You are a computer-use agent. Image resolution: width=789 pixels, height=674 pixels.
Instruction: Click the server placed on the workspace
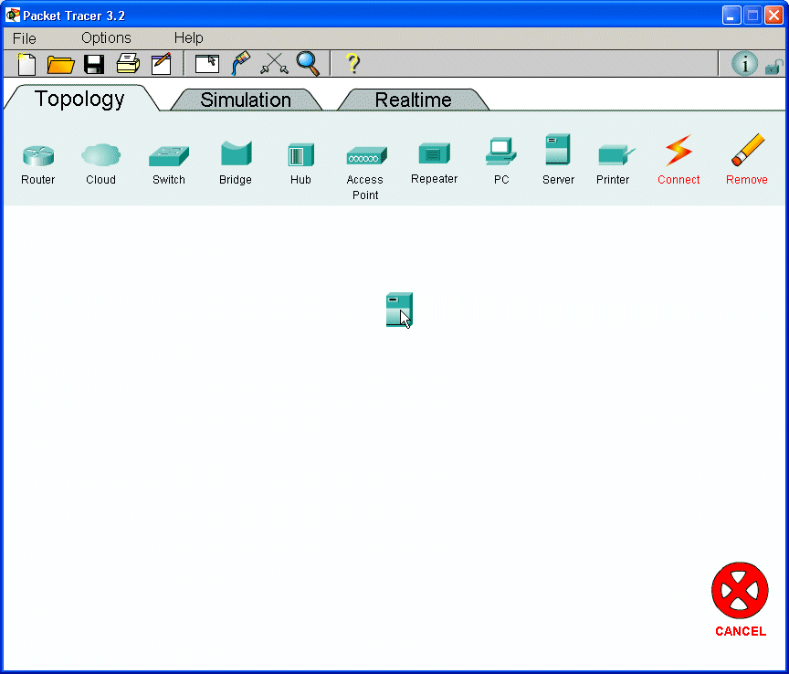coord(399,310)
